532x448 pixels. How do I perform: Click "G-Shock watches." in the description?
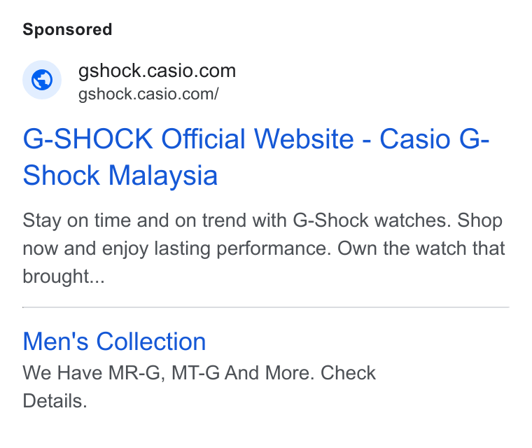(x=372, y=220)
